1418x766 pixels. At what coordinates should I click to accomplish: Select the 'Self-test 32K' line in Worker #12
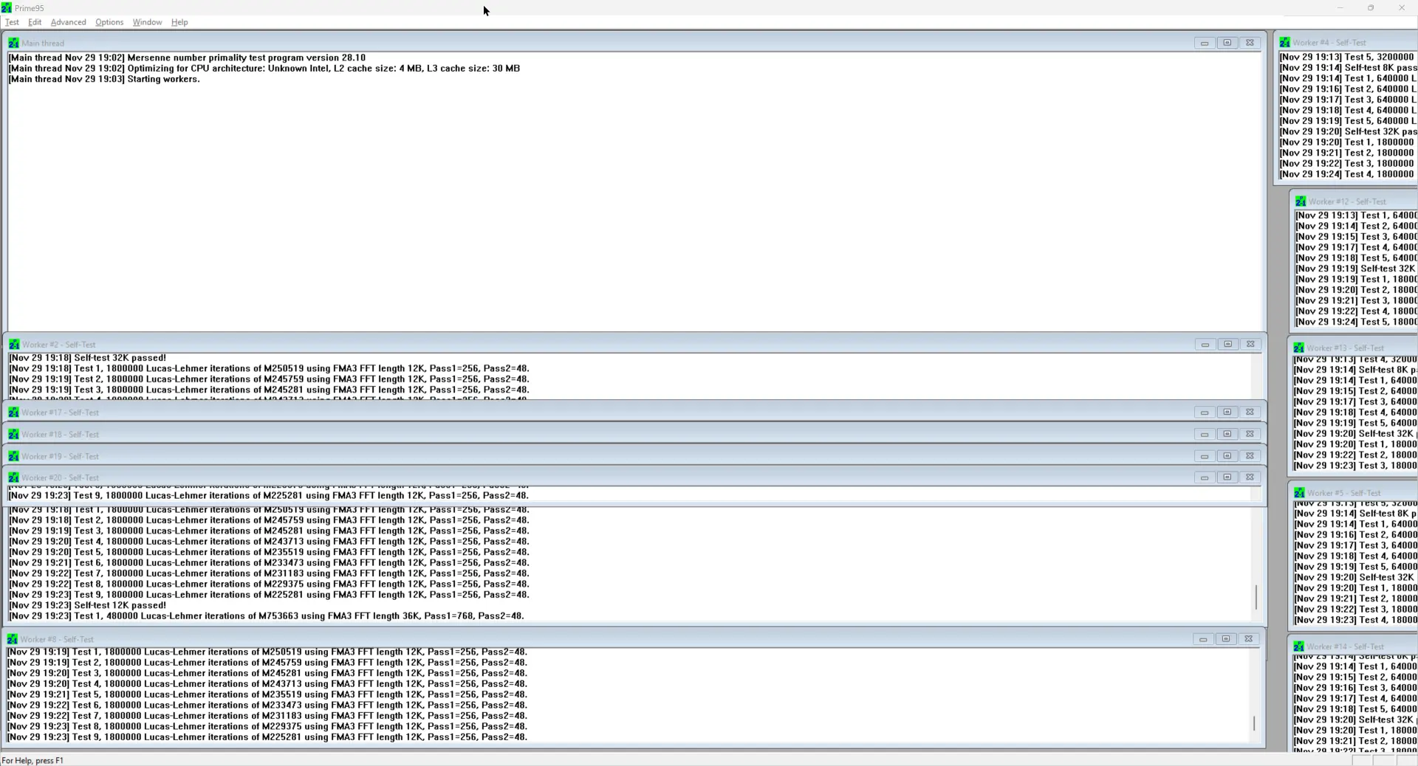coord(1356,269)
